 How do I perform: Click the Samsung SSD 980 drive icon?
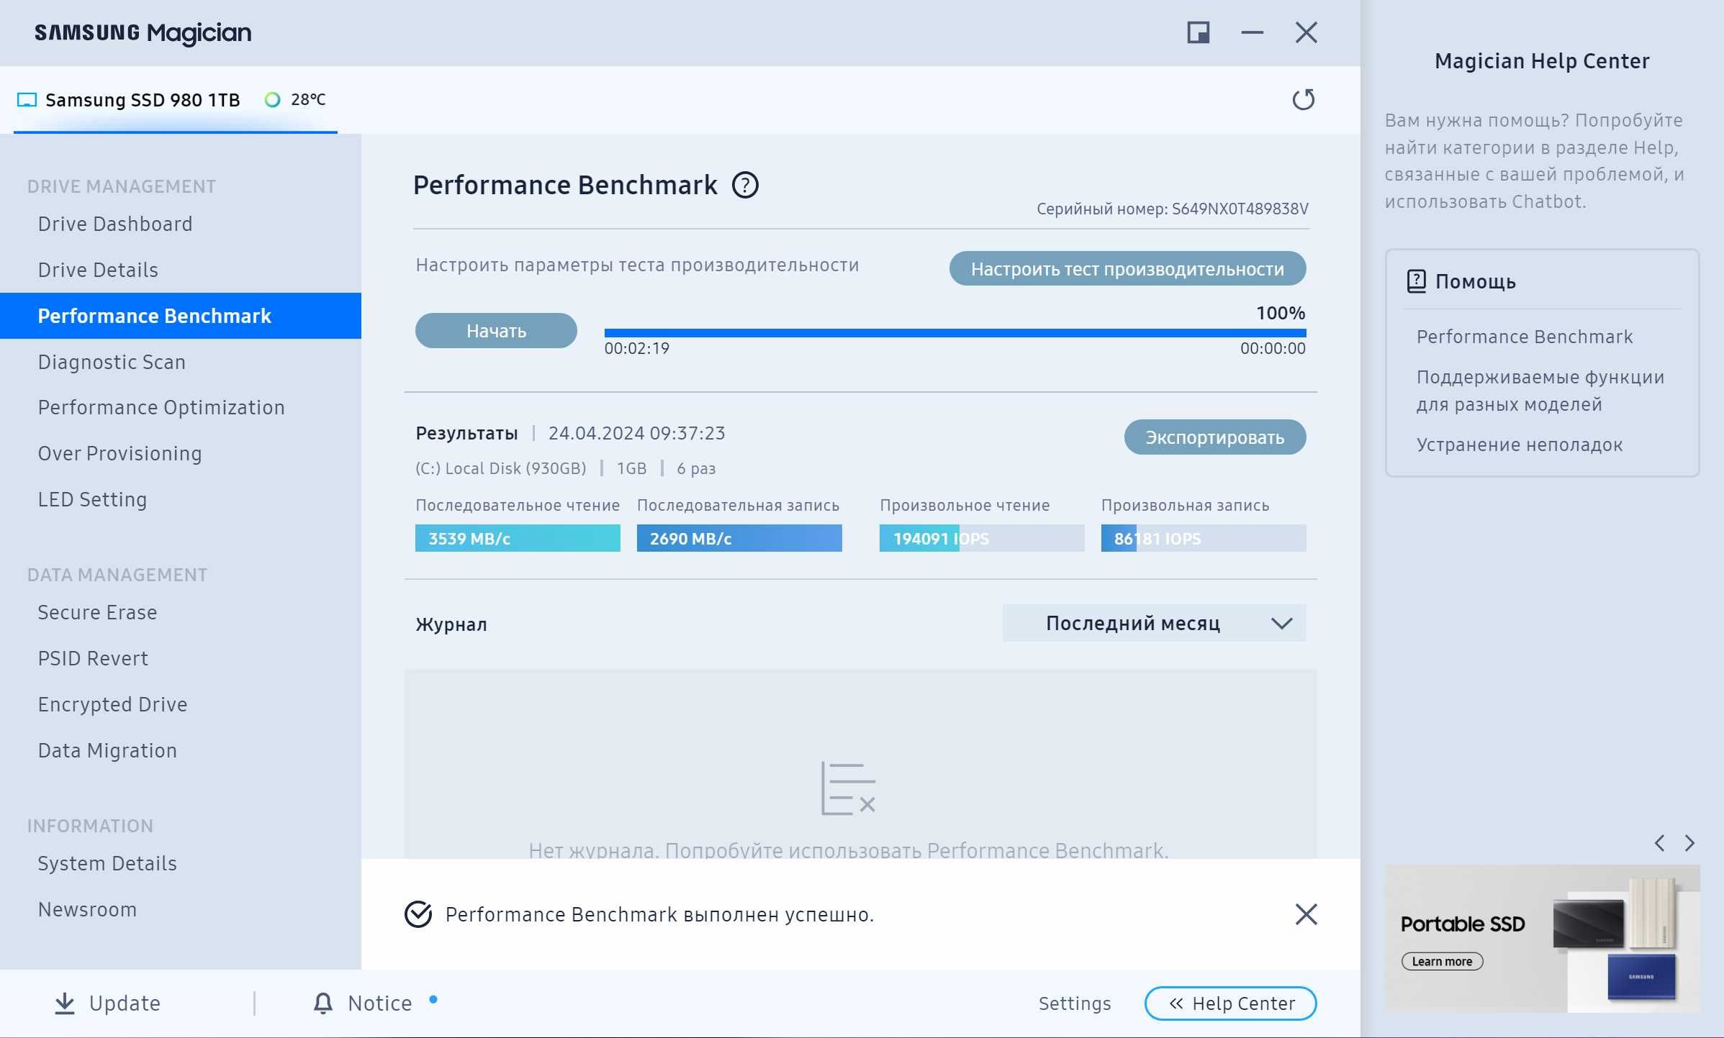pos(27,100)
